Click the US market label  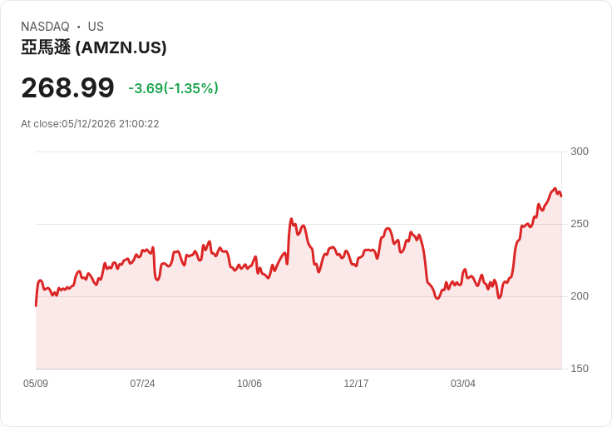tap(96, 27)
